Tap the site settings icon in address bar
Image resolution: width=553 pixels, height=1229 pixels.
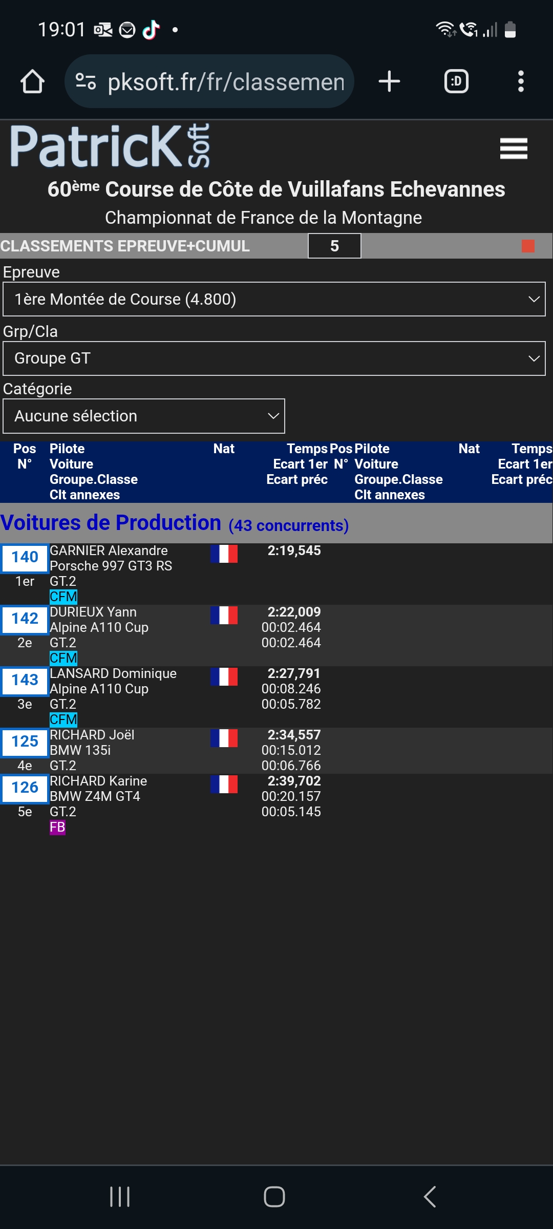pos(86,81)
